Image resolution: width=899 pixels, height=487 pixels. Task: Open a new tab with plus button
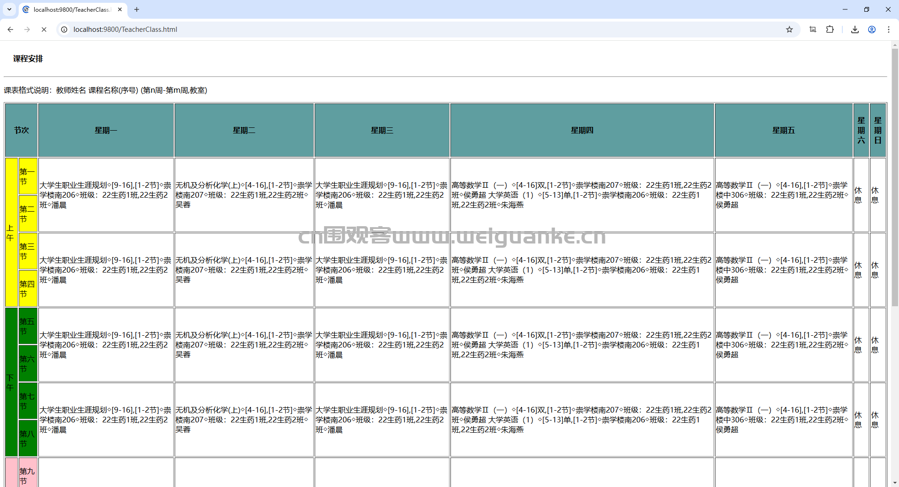pyautogui.click(x=137, y=9)
